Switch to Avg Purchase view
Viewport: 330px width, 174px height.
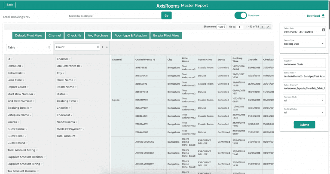click(98, 35)
